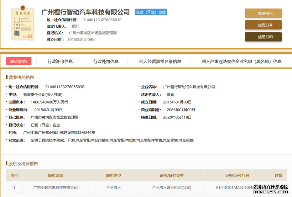Click the 证照/证件号码 column header
This screenshot has height=197, width=292.
237,175
